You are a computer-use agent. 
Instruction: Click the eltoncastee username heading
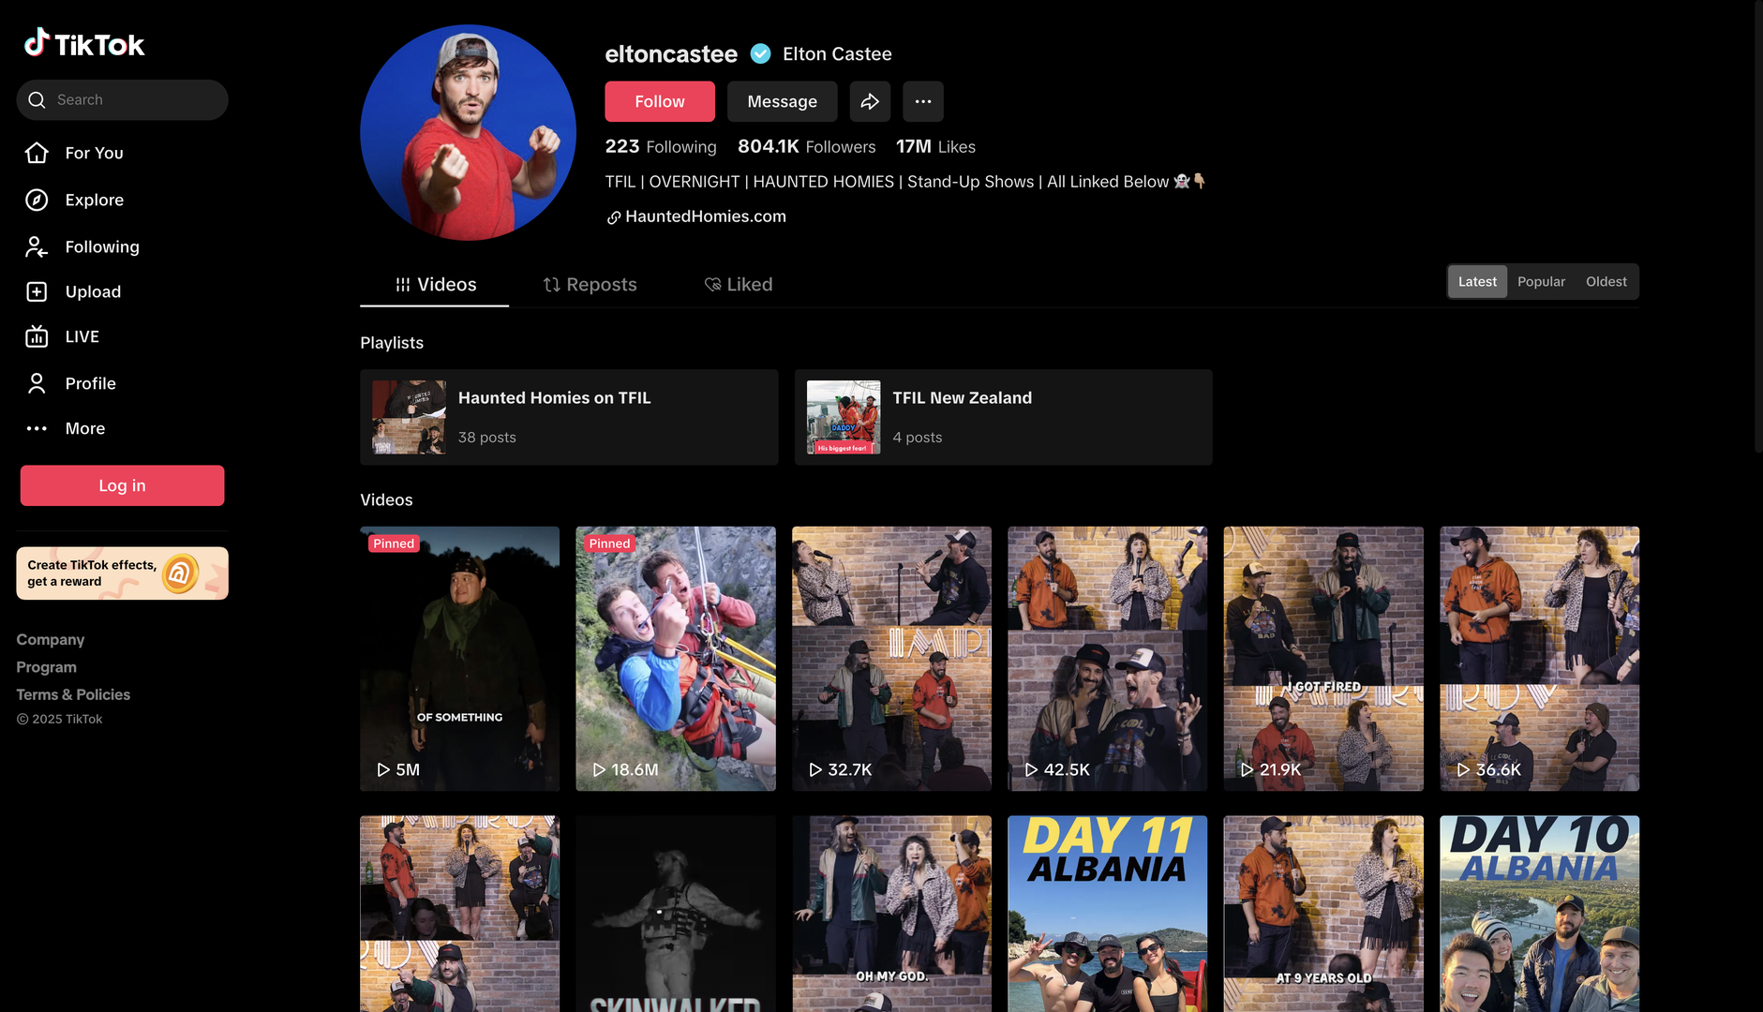tap(671, 54)
